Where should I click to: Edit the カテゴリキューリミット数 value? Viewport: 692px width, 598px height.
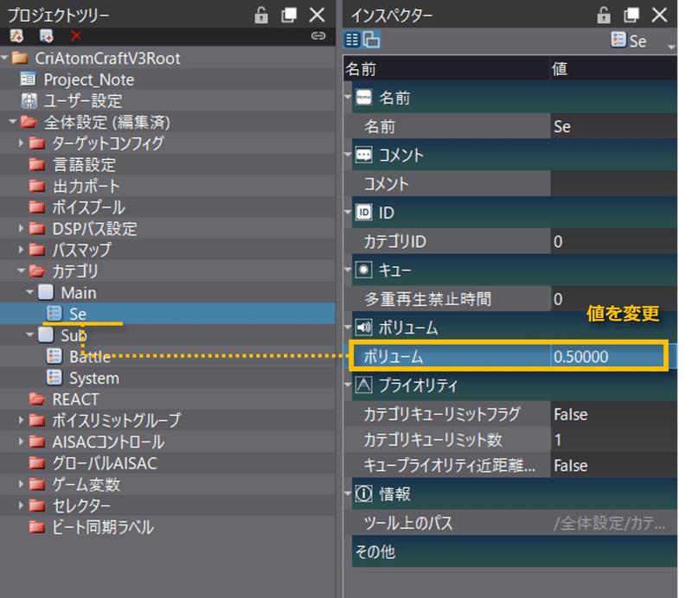click(x=613, y=439)
